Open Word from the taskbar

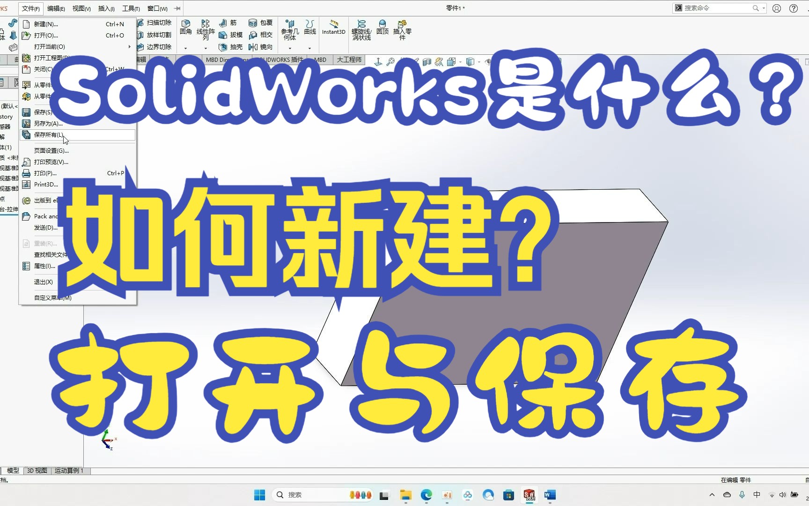(x=550, y=495)
